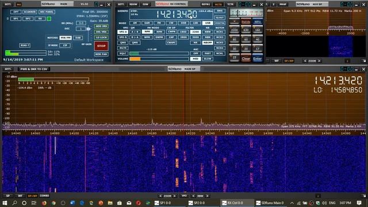The width and height of the screenshot is (368, 207).
Task: Launch Chrome from the taskbar
Action: click(x=53, y=203)
